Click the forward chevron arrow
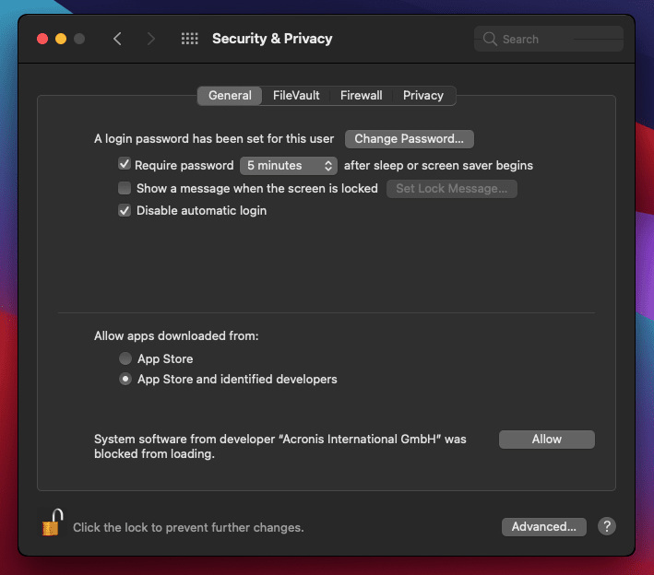The width and height of the screenshot is (654, 575). pos(151,39)
